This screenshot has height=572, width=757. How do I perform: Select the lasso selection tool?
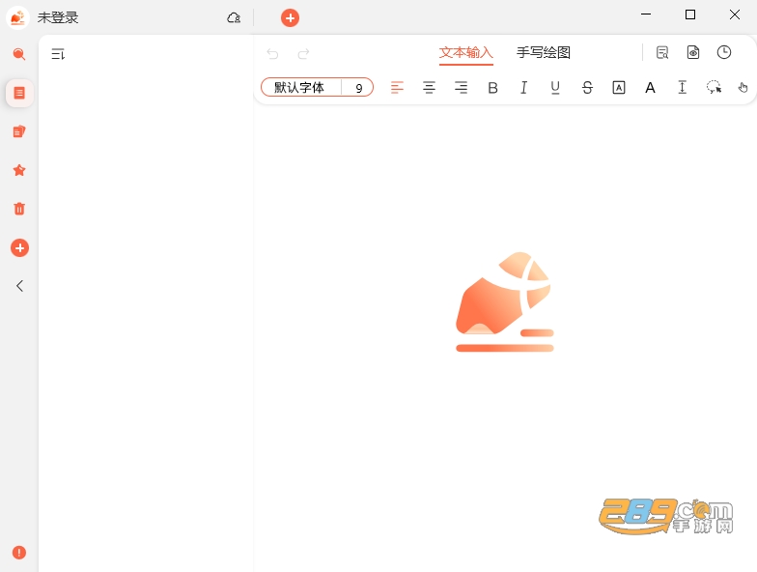pos(714,87)
